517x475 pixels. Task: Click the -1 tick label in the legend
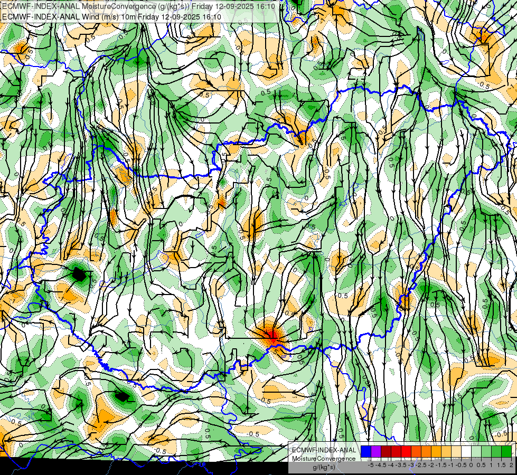tap(451, 465)
